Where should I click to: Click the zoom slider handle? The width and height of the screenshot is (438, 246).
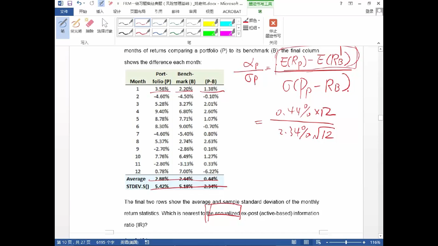click(346, 242)
